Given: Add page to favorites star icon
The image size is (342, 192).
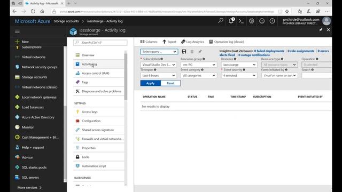Looking at the screenshot, I should click(x=287, y=12).
